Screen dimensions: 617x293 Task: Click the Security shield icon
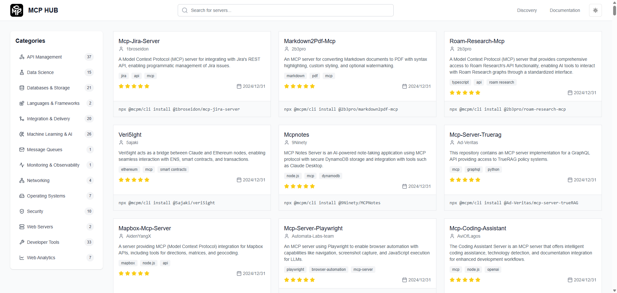point(22,211)
